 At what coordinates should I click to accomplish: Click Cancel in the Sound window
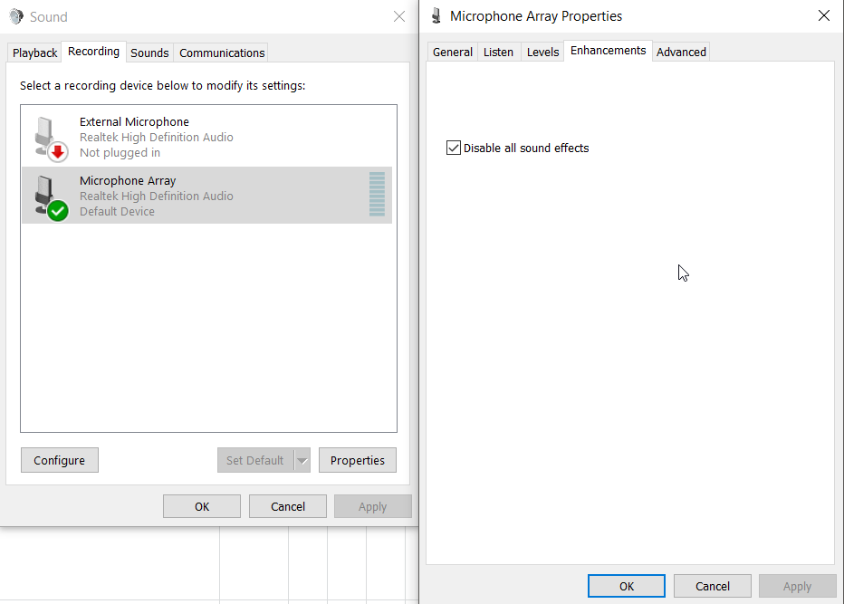288,506
